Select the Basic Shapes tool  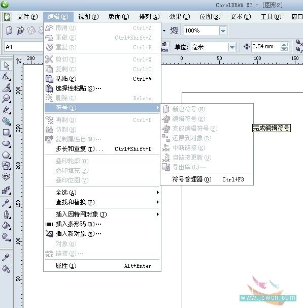(7, 166)
